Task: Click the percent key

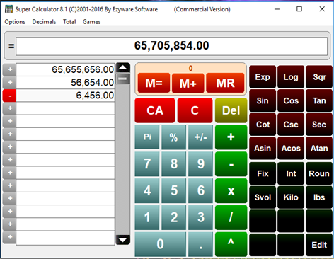Action: (173, 137)
